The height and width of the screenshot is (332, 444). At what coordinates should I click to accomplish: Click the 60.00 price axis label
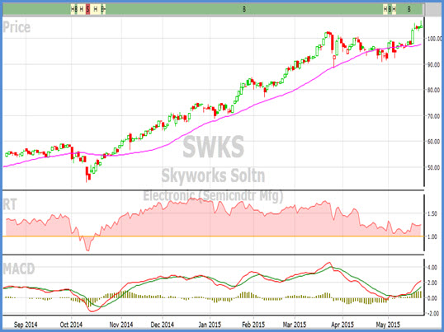[433, 142]
